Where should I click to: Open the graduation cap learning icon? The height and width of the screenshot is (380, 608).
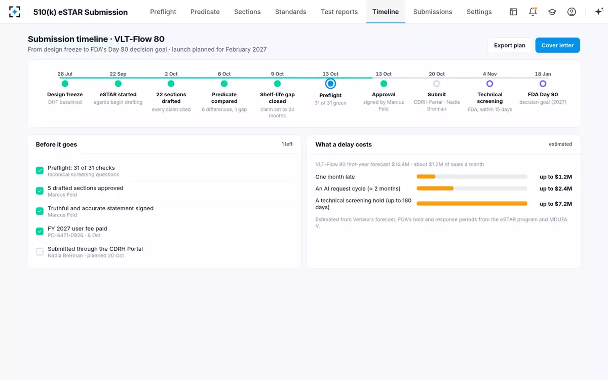[552, 12]
